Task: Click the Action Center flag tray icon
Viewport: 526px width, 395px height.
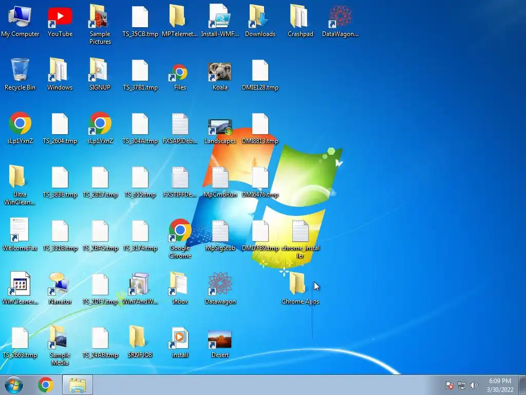Action: click(x=449, y=385)
